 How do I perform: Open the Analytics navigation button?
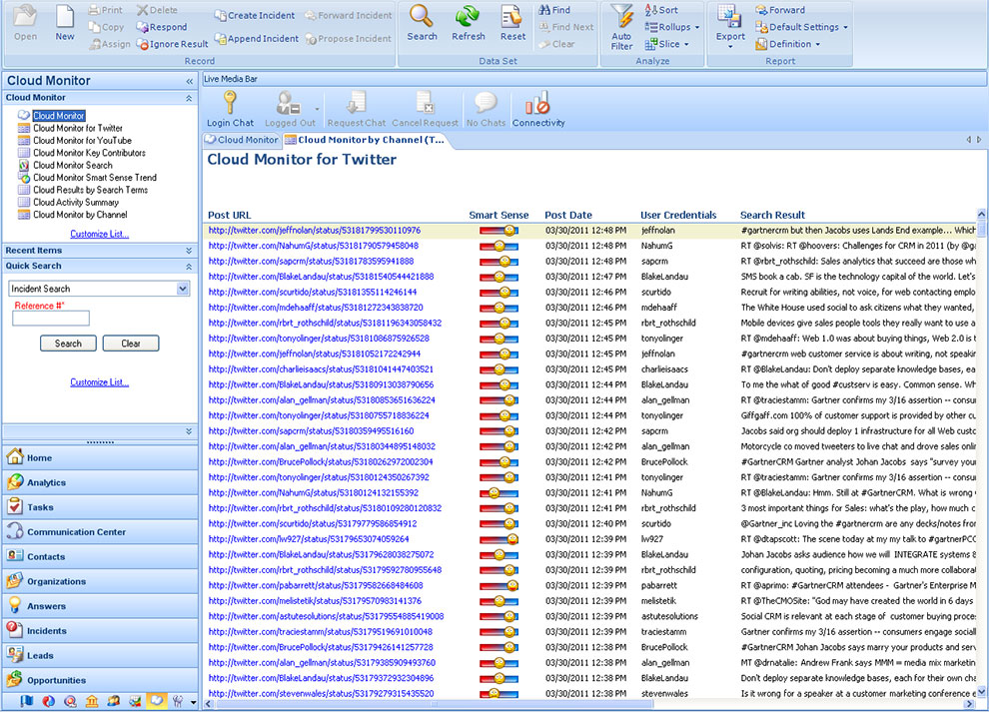click(100, 482)
